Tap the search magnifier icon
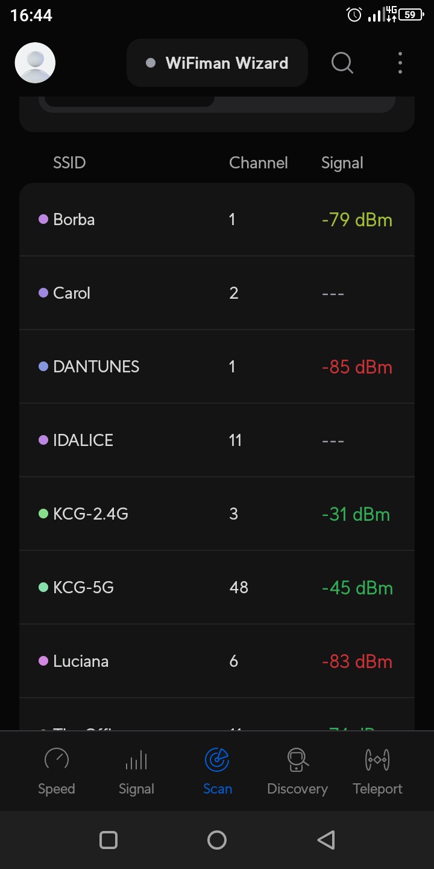The height and width of the screenshot is (869, 434). (342, 62)
